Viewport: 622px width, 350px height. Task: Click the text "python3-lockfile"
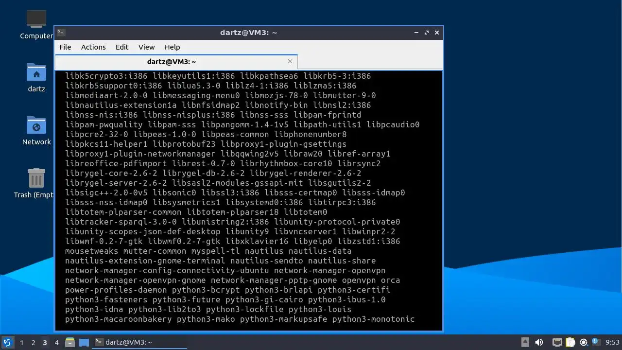pyautogui.click(x=245, y=309)
